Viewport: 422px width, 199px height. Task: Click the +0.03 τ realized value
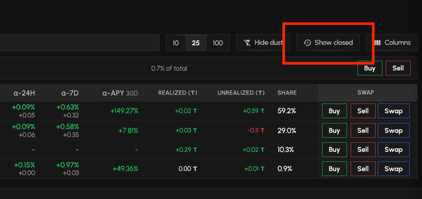(186, 131)
